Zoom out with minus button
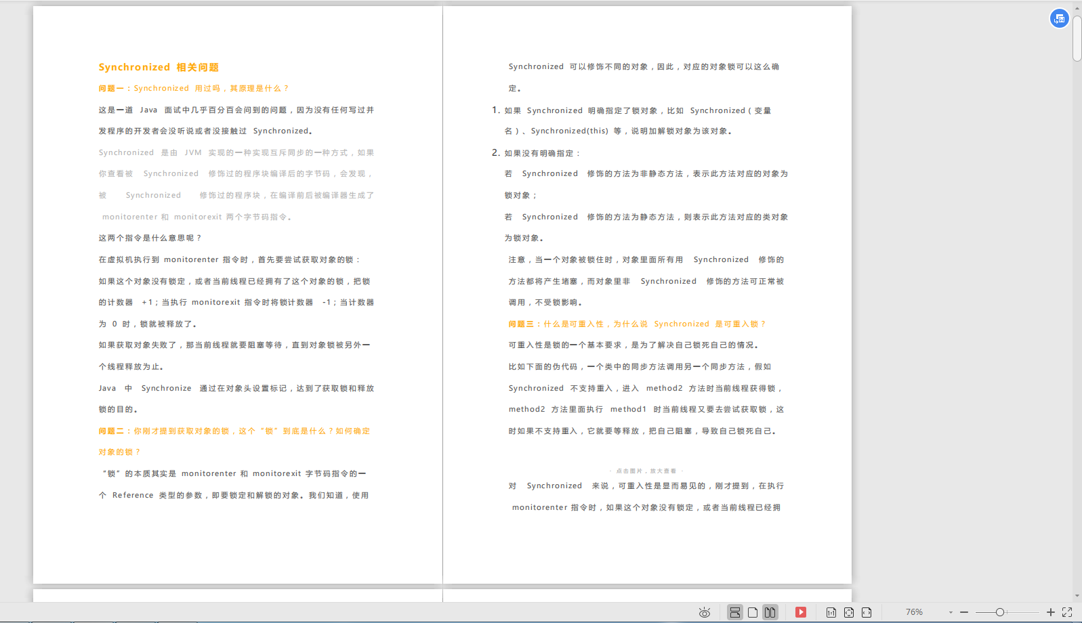Screen dimensions: 1082x623 point(964,612)
